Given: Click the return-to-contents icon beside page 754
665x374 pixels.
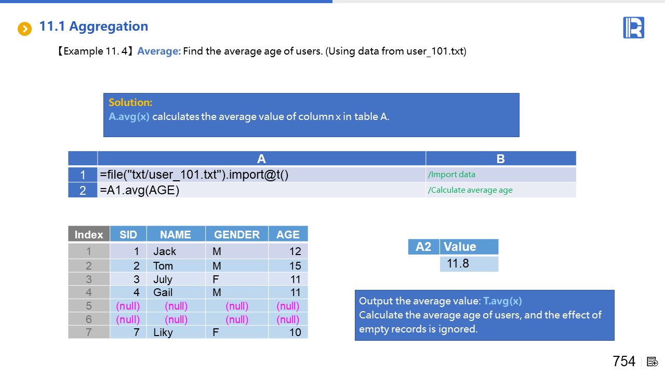Looking at the screenshot, I should 653,362.
